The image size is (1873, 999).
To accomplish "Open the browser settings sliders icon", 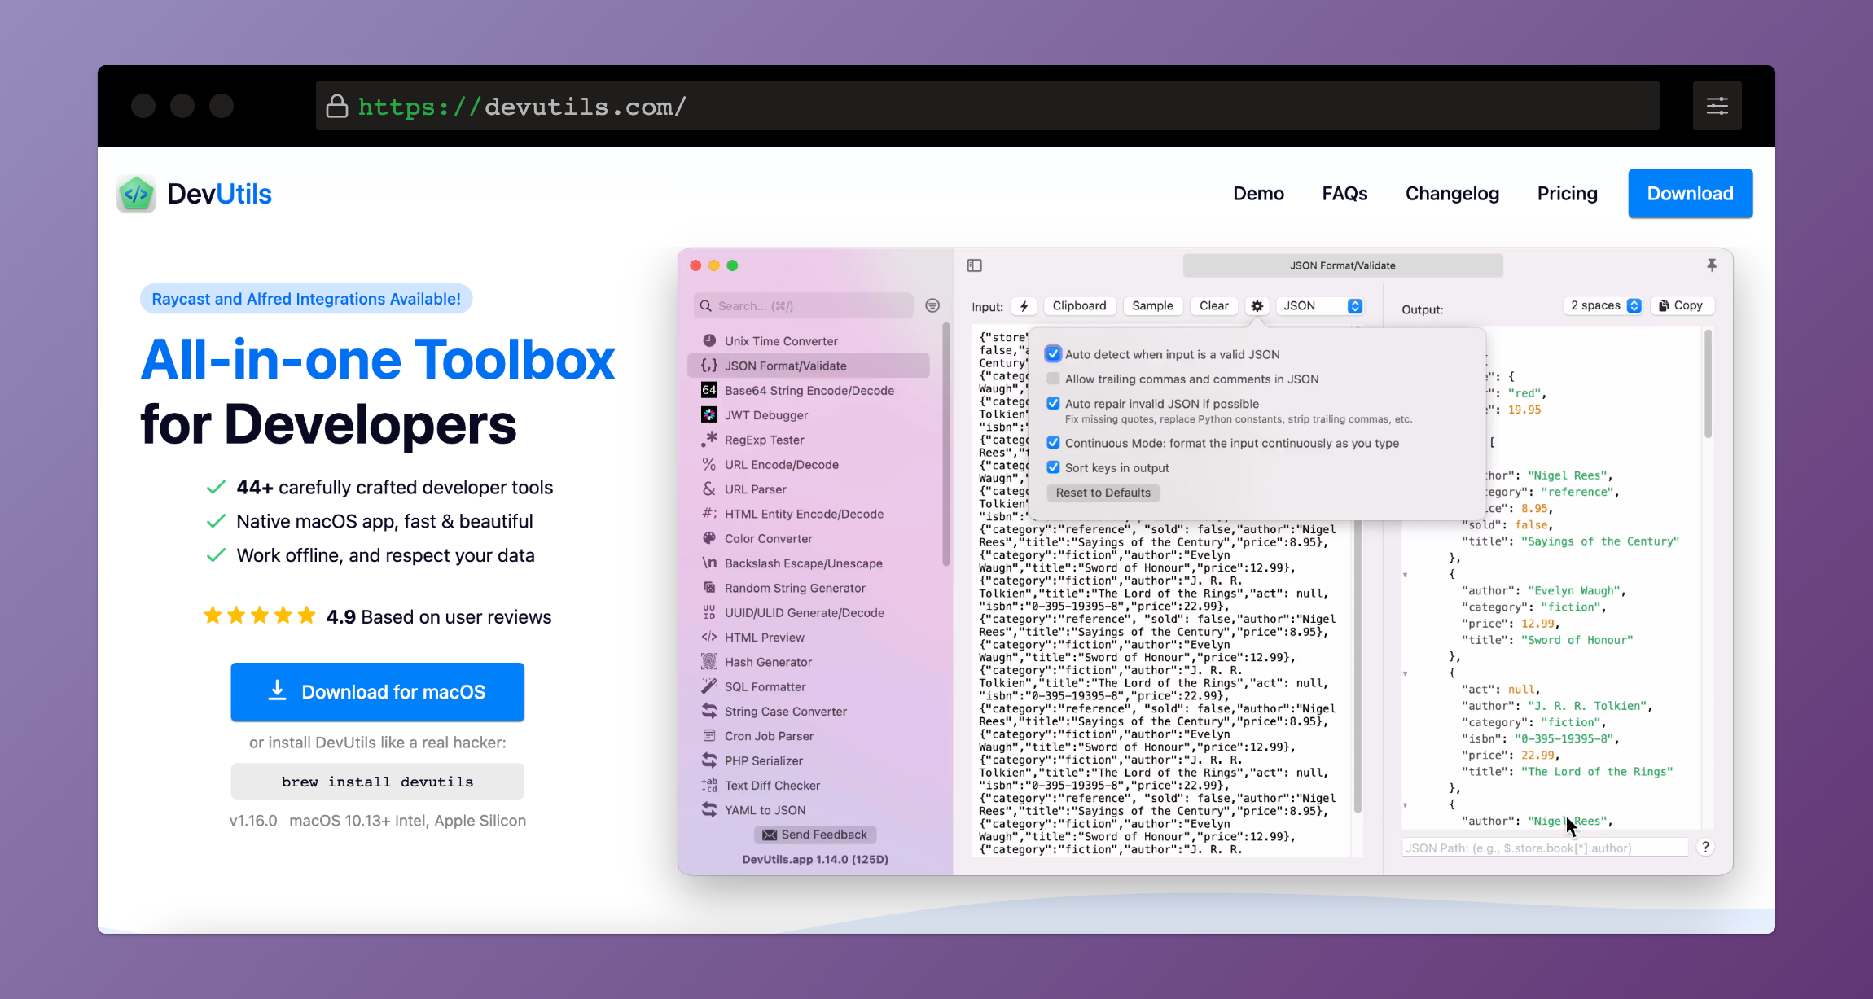I will [x=1717, y=106].
